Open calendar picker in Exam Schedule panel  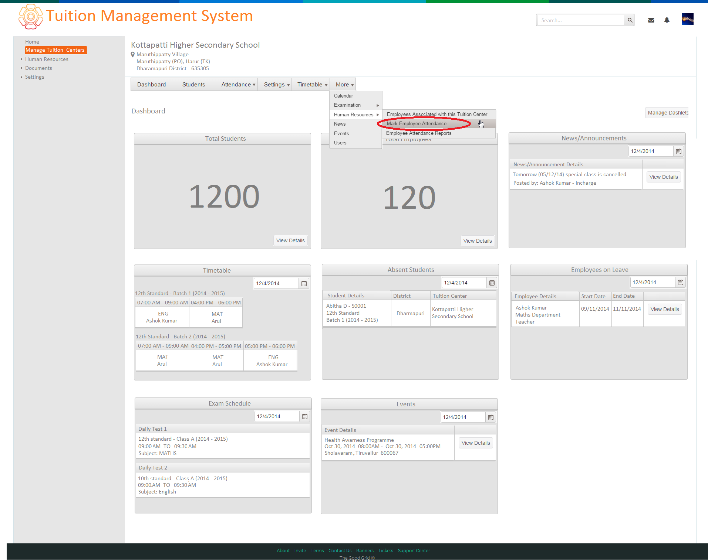tap(304, 416)
